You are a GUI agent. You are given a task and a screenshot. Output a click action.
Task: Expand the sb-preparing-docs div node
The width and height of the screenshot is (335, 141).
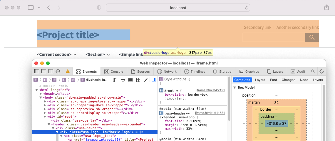[x=45, y=105]
